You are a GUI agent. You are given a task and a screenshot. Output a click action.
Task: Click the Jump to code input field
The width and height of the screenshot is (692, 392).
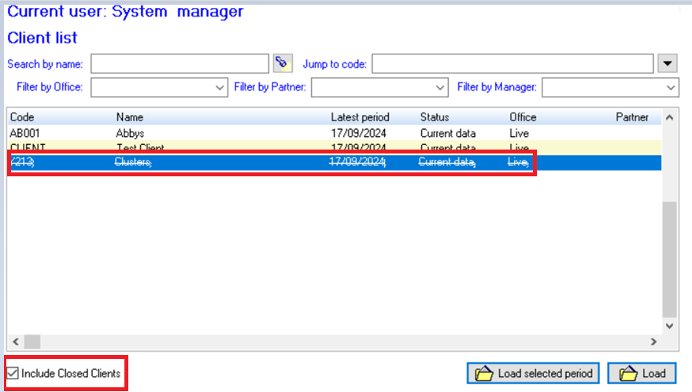pyautogui.click(x=513, y=64)
